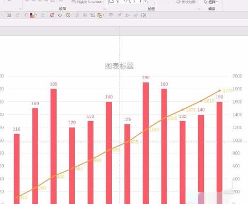The image size is (248, 204).
Task: Expand the shapes gallery more arrow
Action: tap(146, 2)
